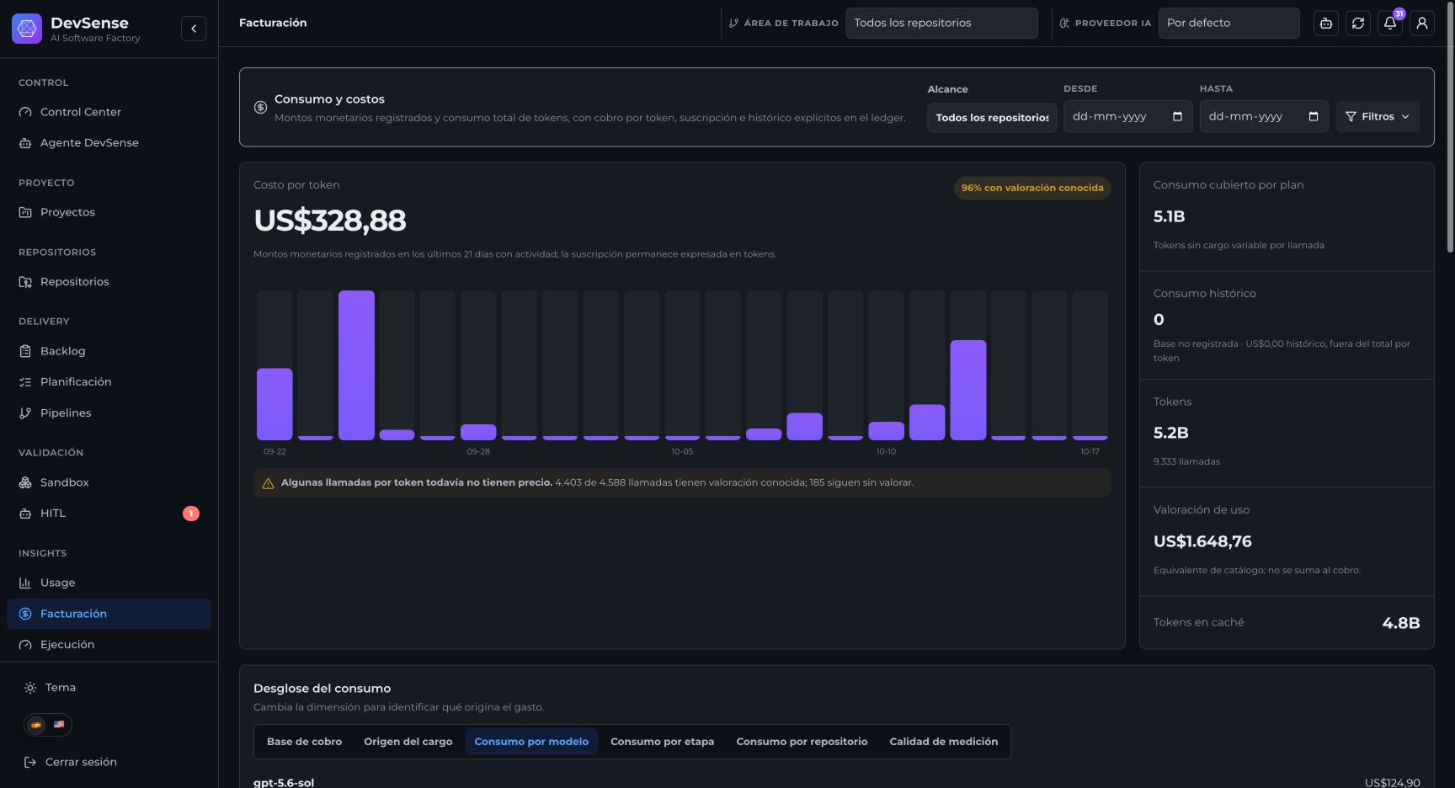Open notifications bell with 31 badge
This screenshot has height=788, width=1455.
[x=1390, y=24]
